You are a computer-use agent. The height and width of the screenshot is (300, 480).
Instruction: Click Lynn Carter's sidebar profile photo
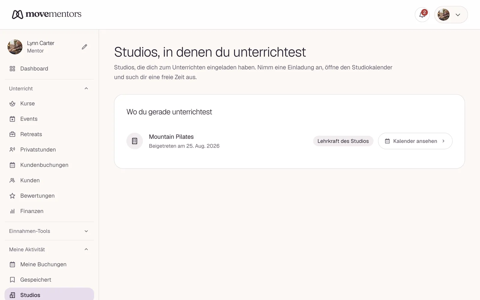click(15, 47)
